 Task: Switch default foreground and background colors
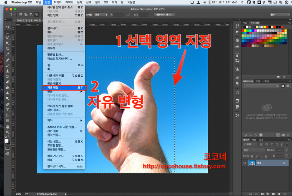pyautogui.click(x=9, y=137)
